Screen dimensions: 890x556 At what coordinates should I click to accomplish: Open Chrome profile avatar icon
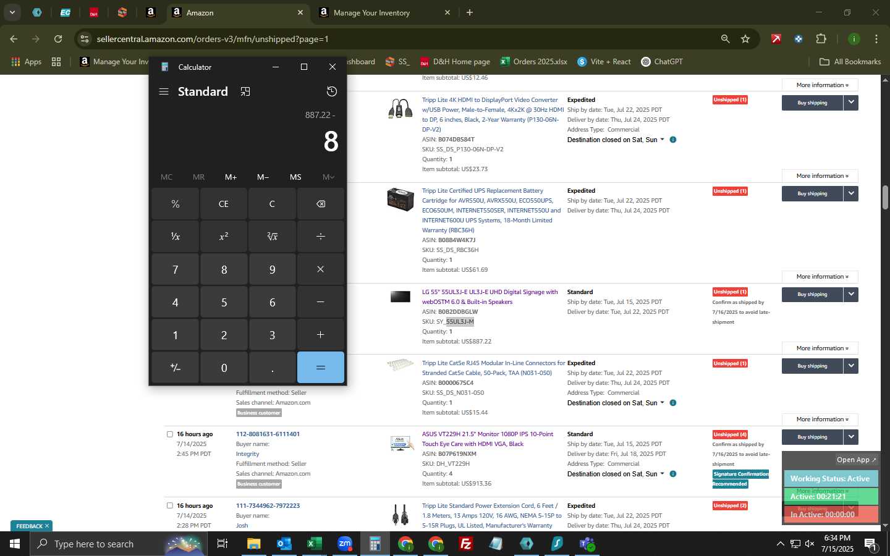click(854, 39)
